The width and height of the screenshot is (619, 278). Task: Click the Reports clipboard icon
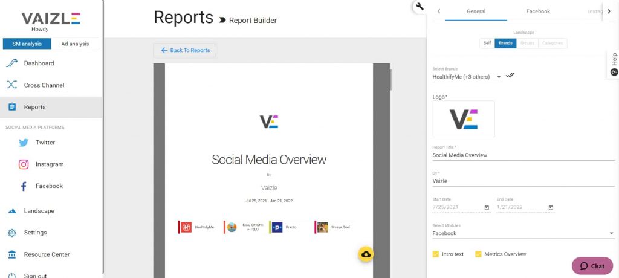tap(12, 107)
